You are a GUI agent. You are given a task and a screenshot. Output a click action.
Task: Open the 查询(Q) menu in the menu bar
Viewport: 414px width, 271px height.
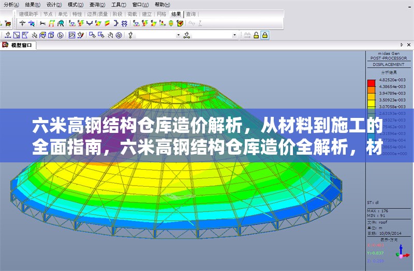(x=97, y=5)
